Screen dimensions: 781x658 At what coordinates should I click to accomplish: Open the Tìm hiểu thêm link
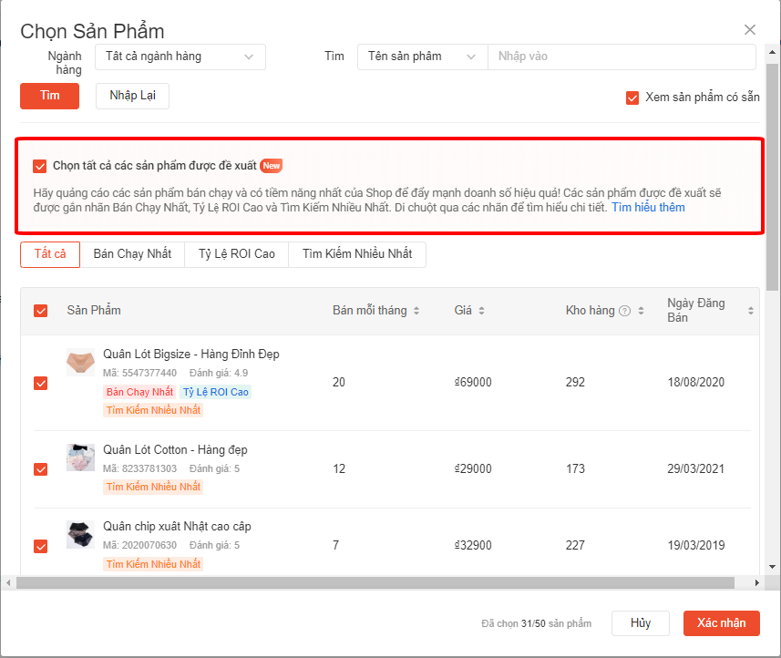coord(648,208)
